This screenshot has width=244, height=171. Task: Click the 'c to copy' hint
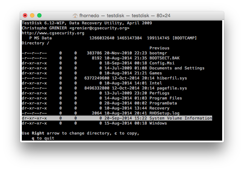point(126,133)
